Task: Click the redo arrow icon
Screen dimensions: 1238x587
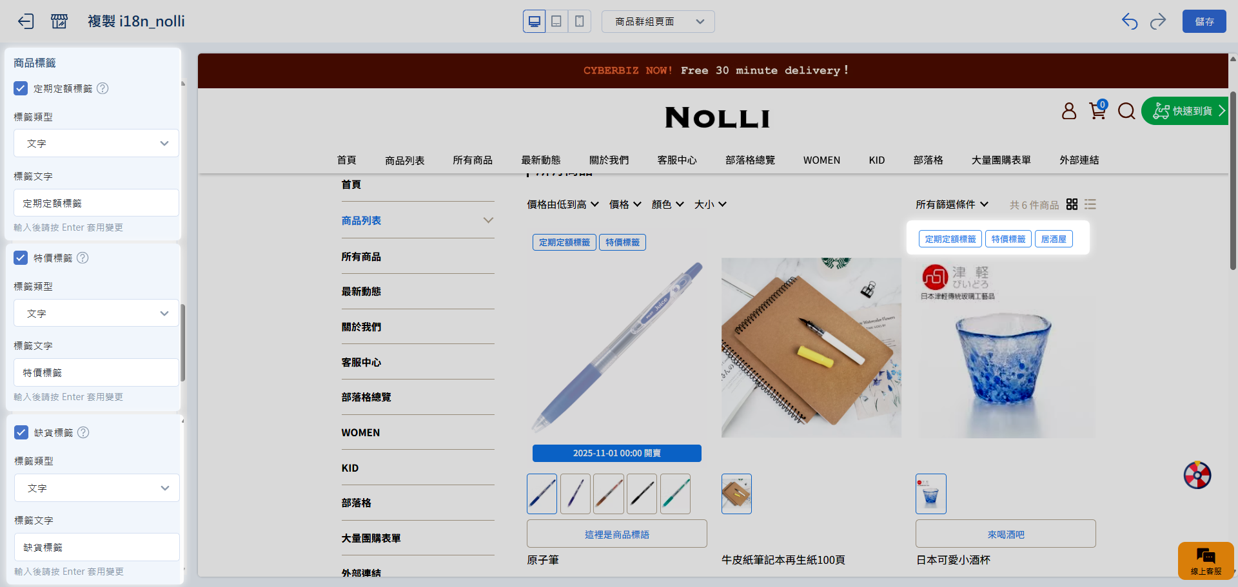Action: (1158, 21)
